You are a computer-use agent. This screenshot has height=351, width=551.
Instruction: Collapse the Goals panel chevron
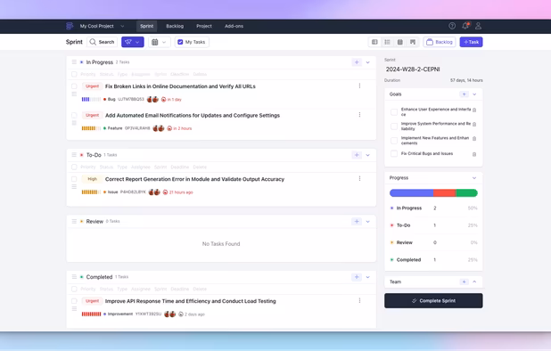coord(474,94)
